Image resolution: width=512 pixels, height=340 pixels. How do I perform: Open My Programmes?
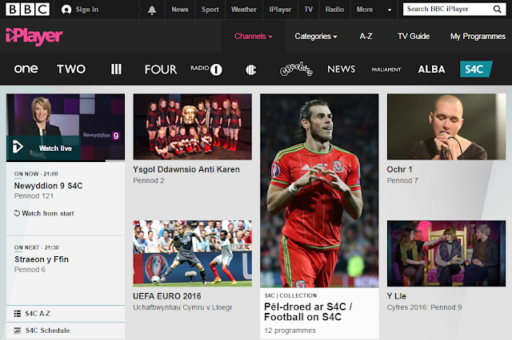click(478, 36)
